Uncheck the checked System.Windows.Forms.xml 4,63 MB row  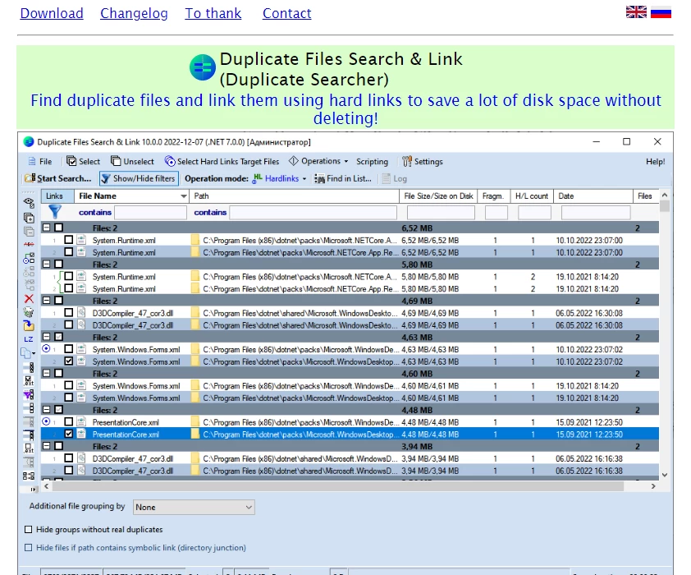[68, 361]
